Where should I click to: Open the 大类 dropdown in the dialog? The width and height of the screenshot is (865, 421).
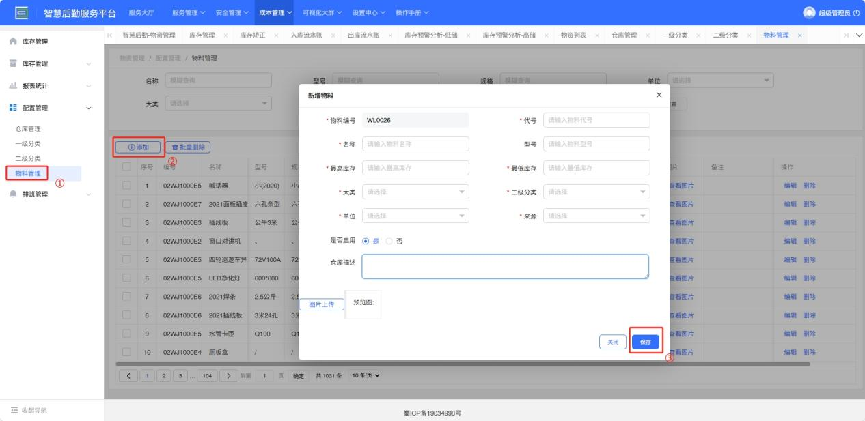(x=415, y=192)
